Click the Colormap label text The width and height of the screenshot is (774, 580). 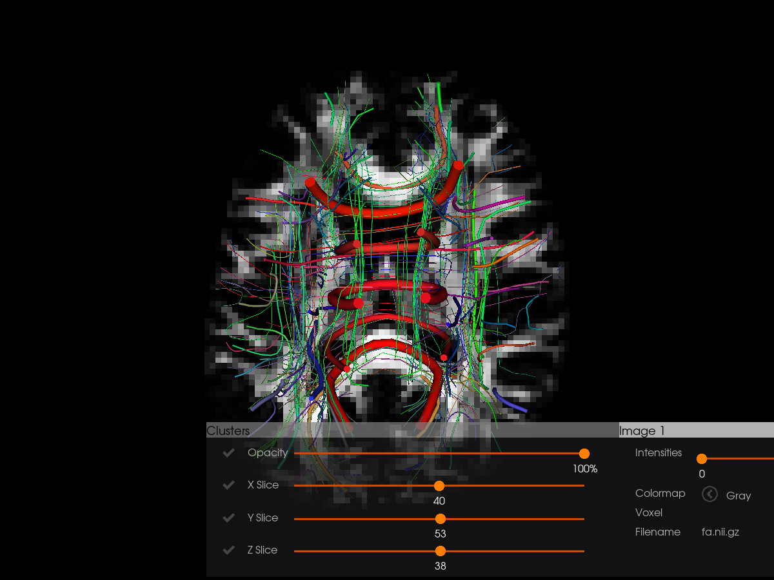pyautogui.click(x=660, y=493)
